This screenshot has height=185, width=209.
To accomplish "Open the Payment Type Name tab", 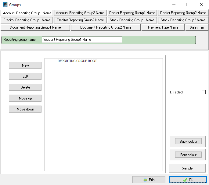I will (x=163, y=27).
